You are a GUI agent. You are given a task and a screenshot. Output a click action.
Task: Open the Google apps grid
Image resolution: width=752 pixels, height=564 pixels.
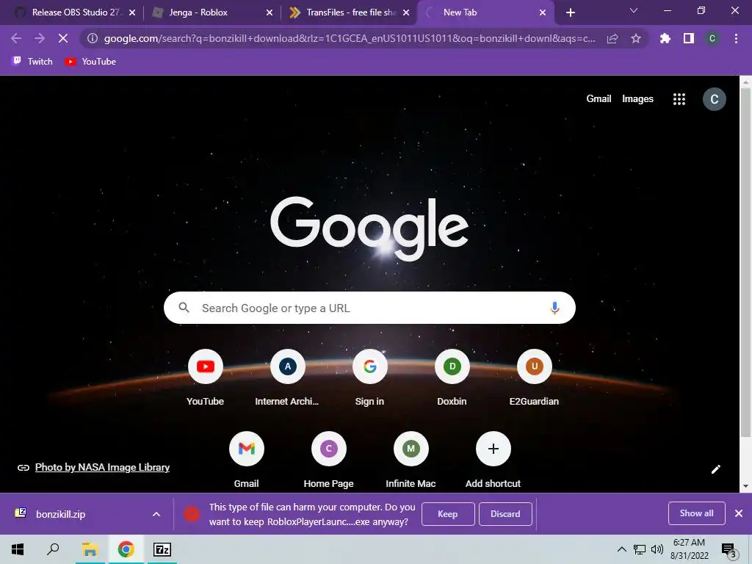pyautogui.click(x=679, y=99)
